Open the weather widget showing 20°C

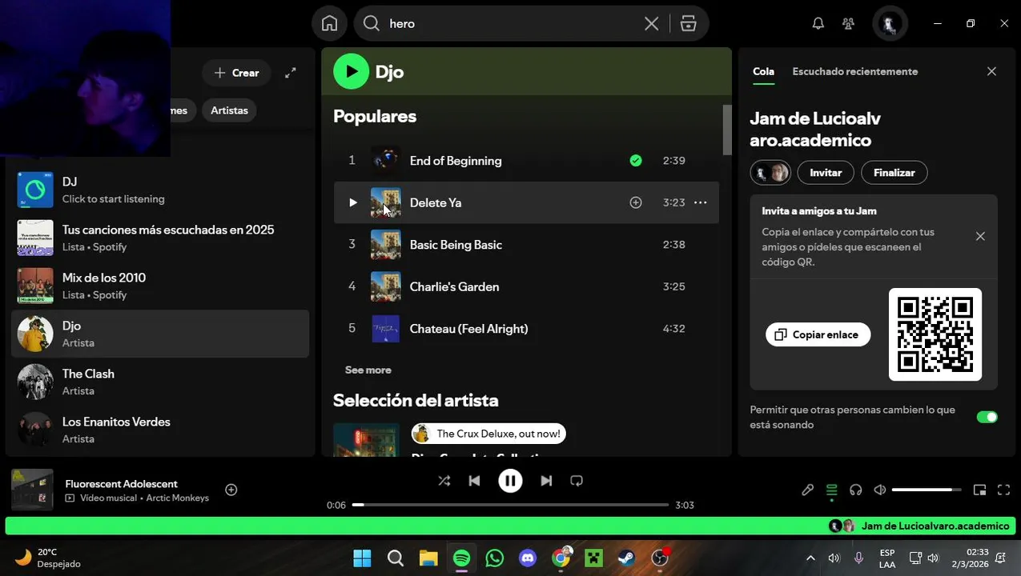tap(48, 558)
